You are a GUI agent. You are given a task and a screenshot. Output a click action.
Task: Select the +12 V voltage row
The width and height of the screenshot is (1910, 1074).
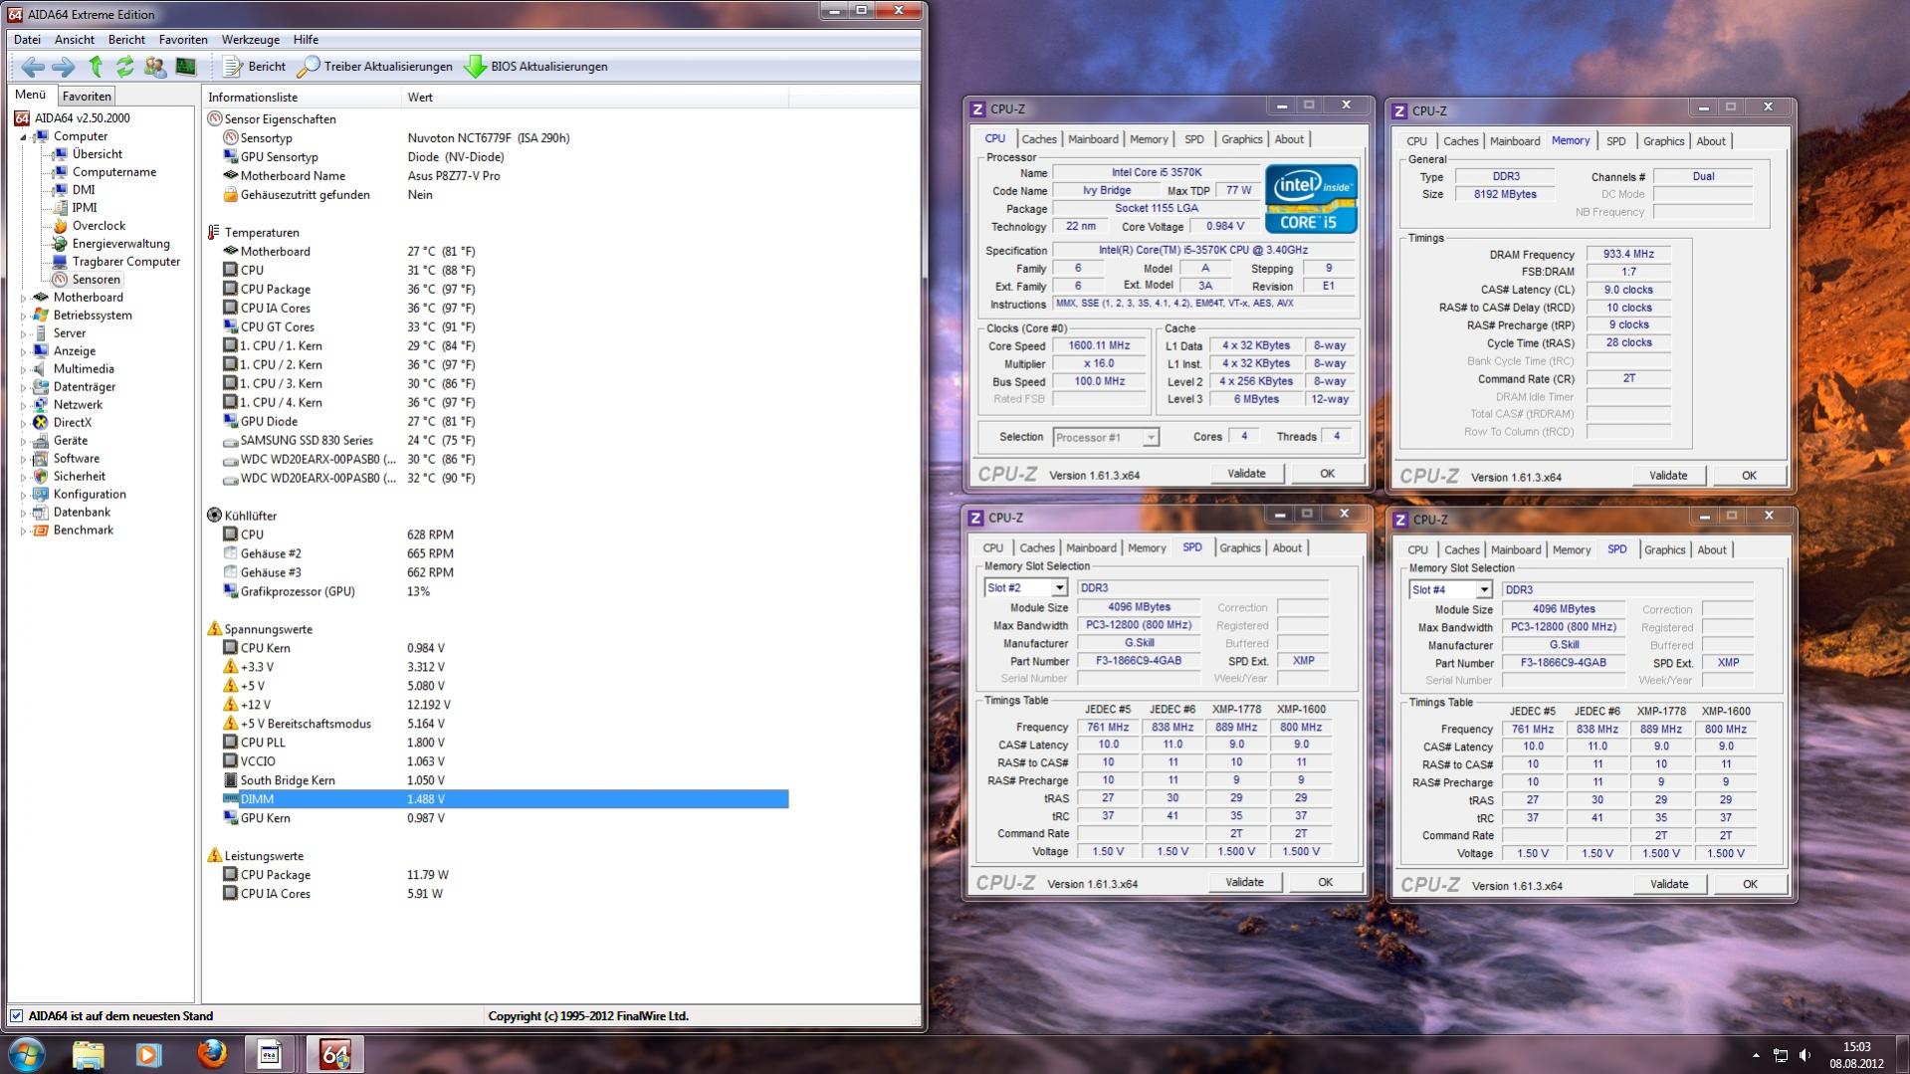[x=505, y=706]
